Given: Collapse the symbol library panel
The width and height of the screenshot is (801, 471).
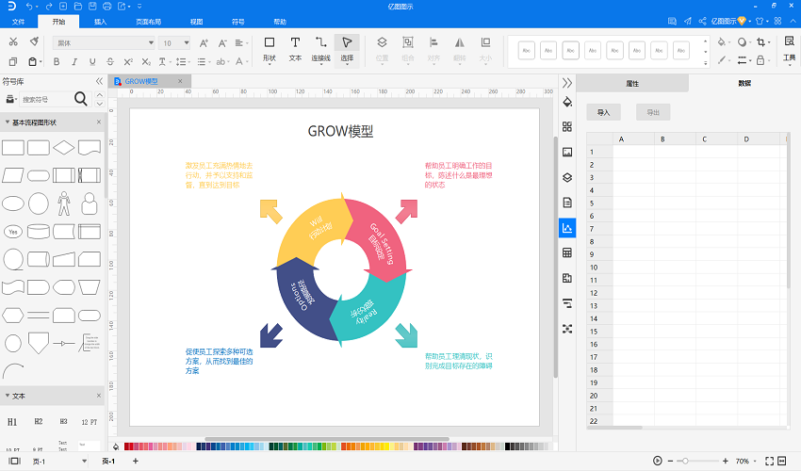Looking at the screenshot, I should 99,81.
